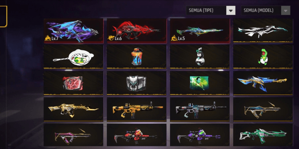This screenshot has width=299, height=149.
Task: Select the Lv.6 red dragon weapon skin
Action: point(137,31)
